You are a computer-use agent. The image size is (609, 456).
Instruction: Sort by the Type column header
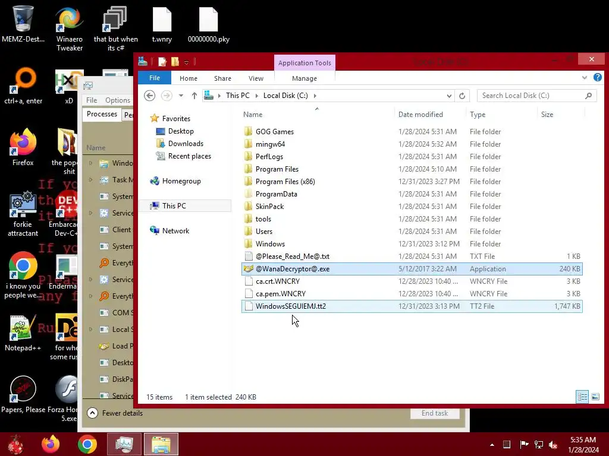[501, 115]
